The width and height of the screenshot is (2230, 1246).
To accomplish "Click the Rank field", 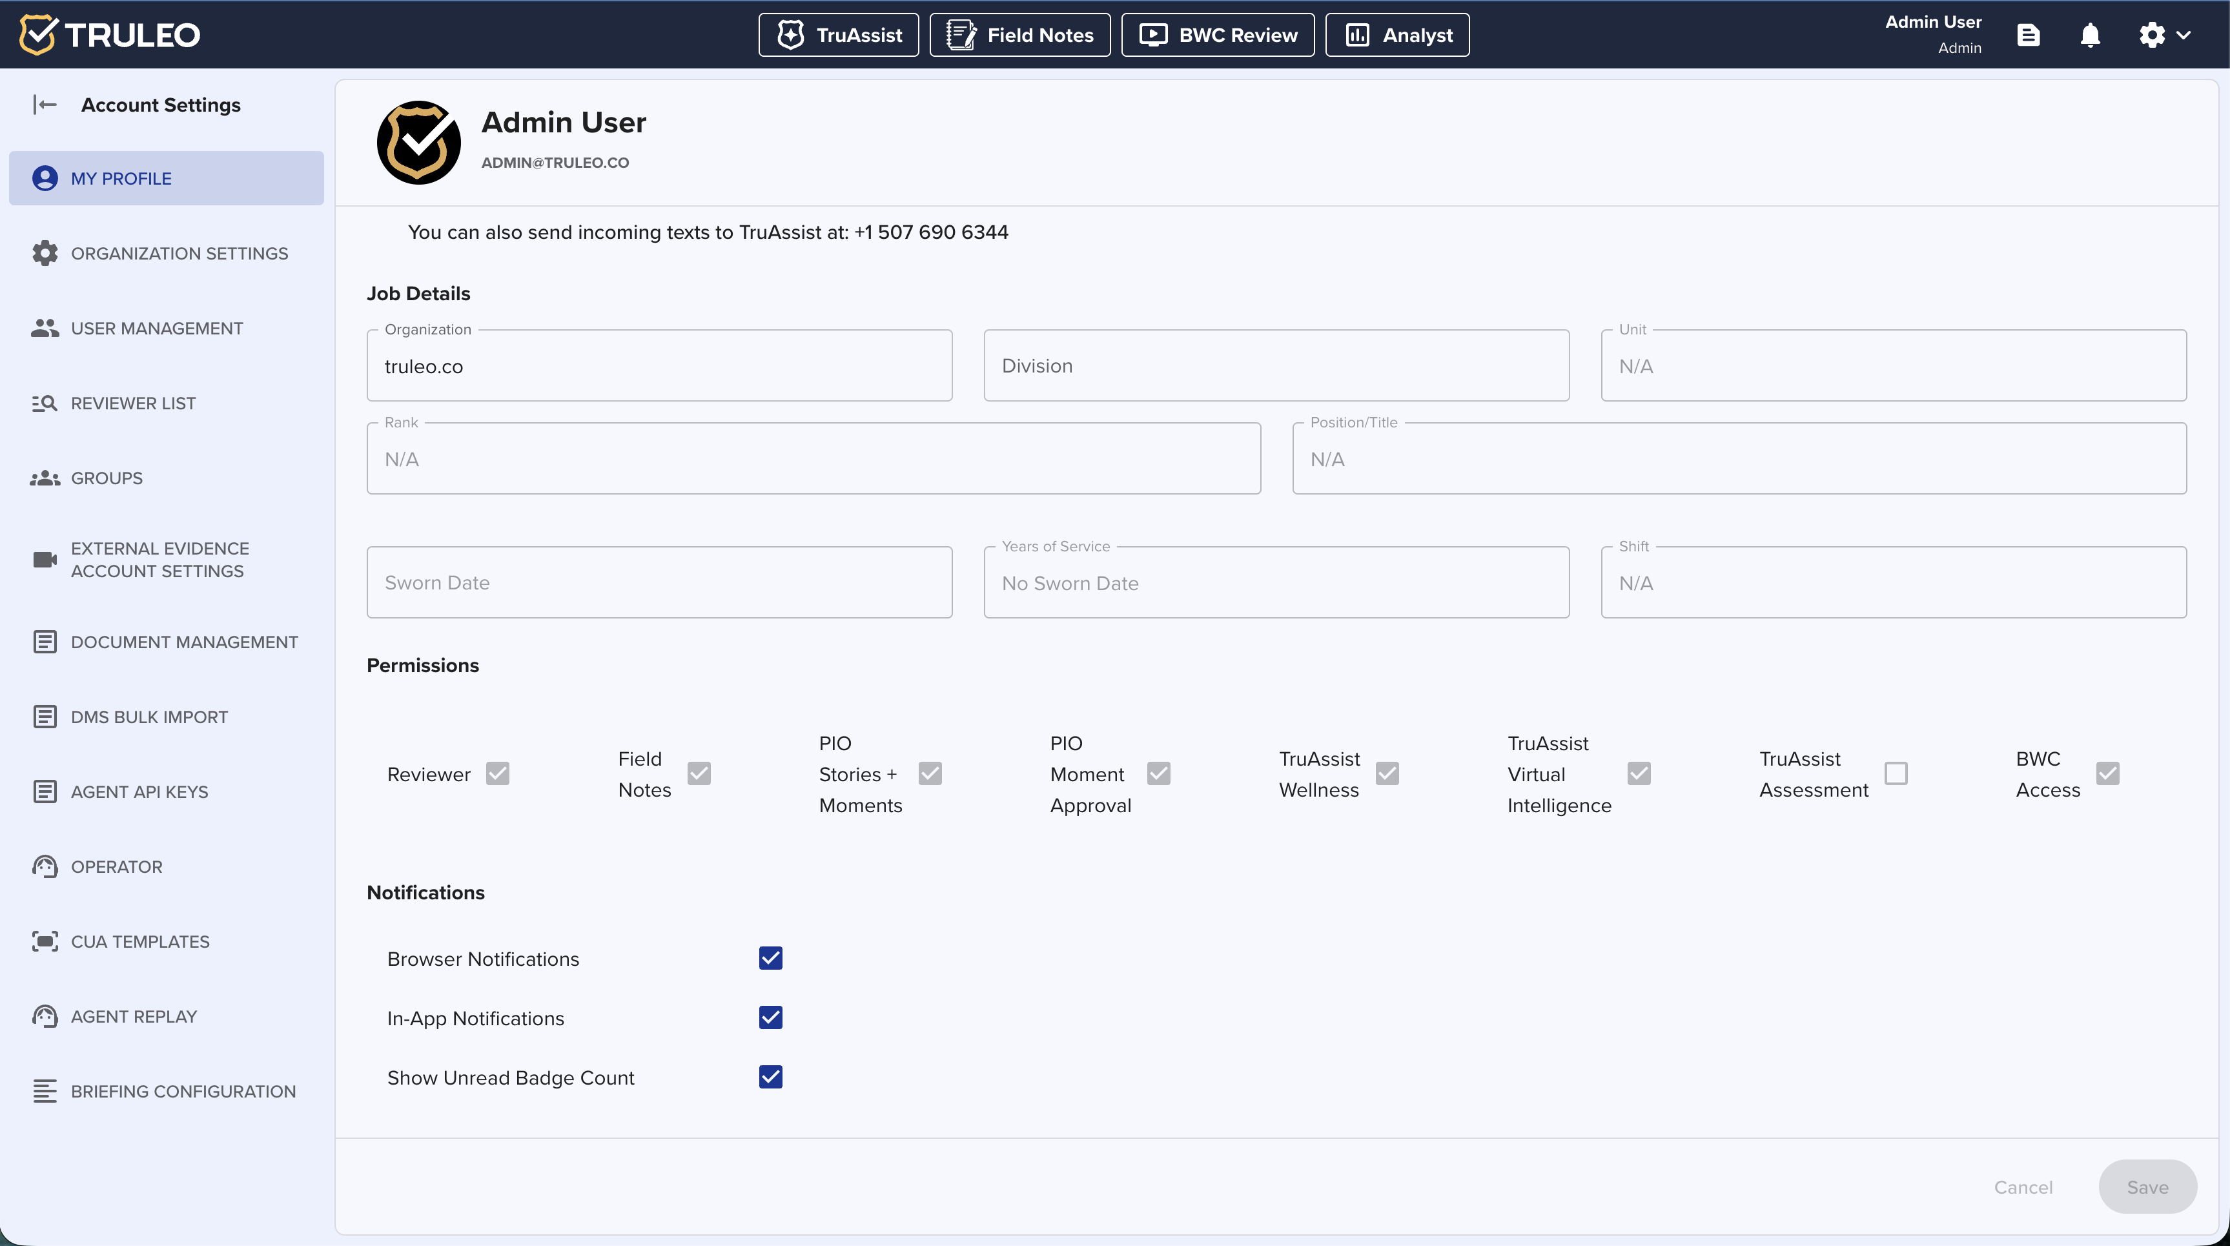I will click(813, 459).
